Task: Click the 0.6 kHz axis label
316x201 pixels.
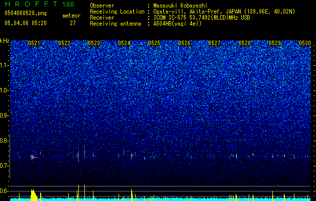Action: coord(4,191)
